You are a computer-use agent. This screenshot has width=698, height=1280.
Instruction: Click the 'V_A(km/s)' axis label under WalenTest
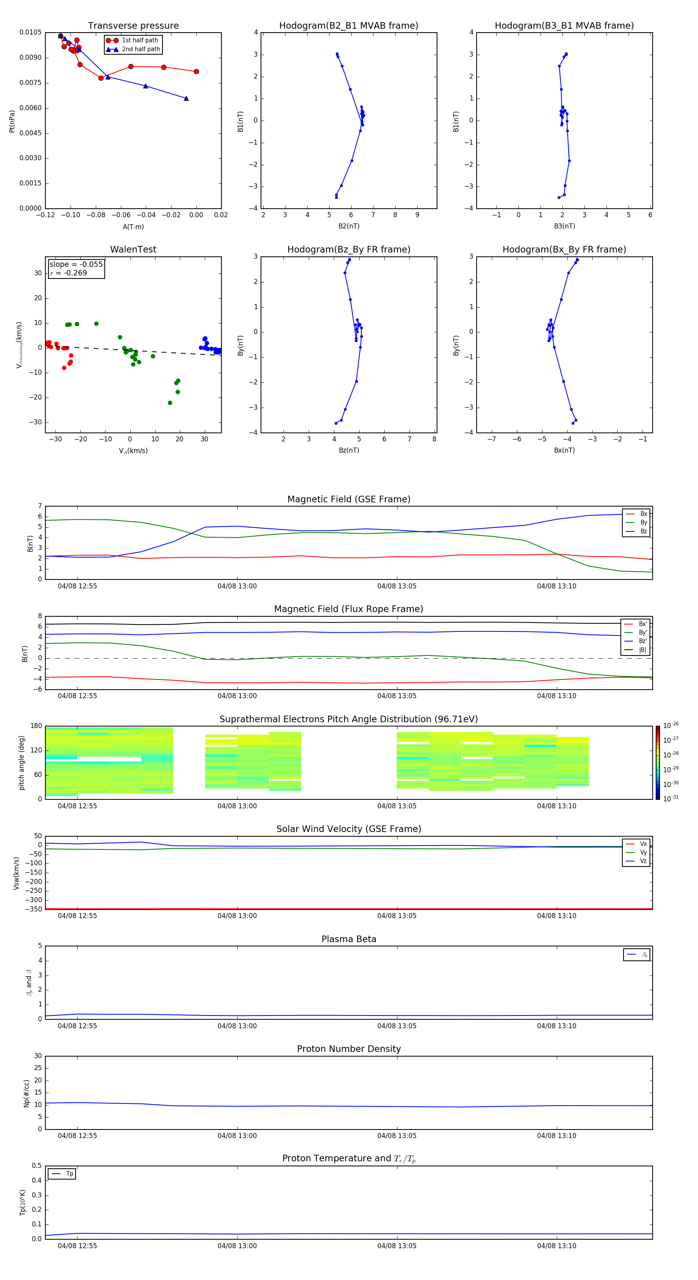click(x=133, y=451)
